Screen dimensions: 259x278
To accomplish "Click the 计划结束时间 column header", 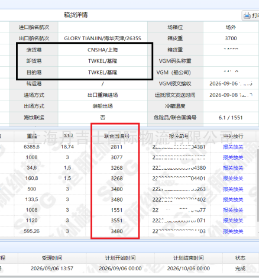I will pyautogui.click(x=189, y=258).
